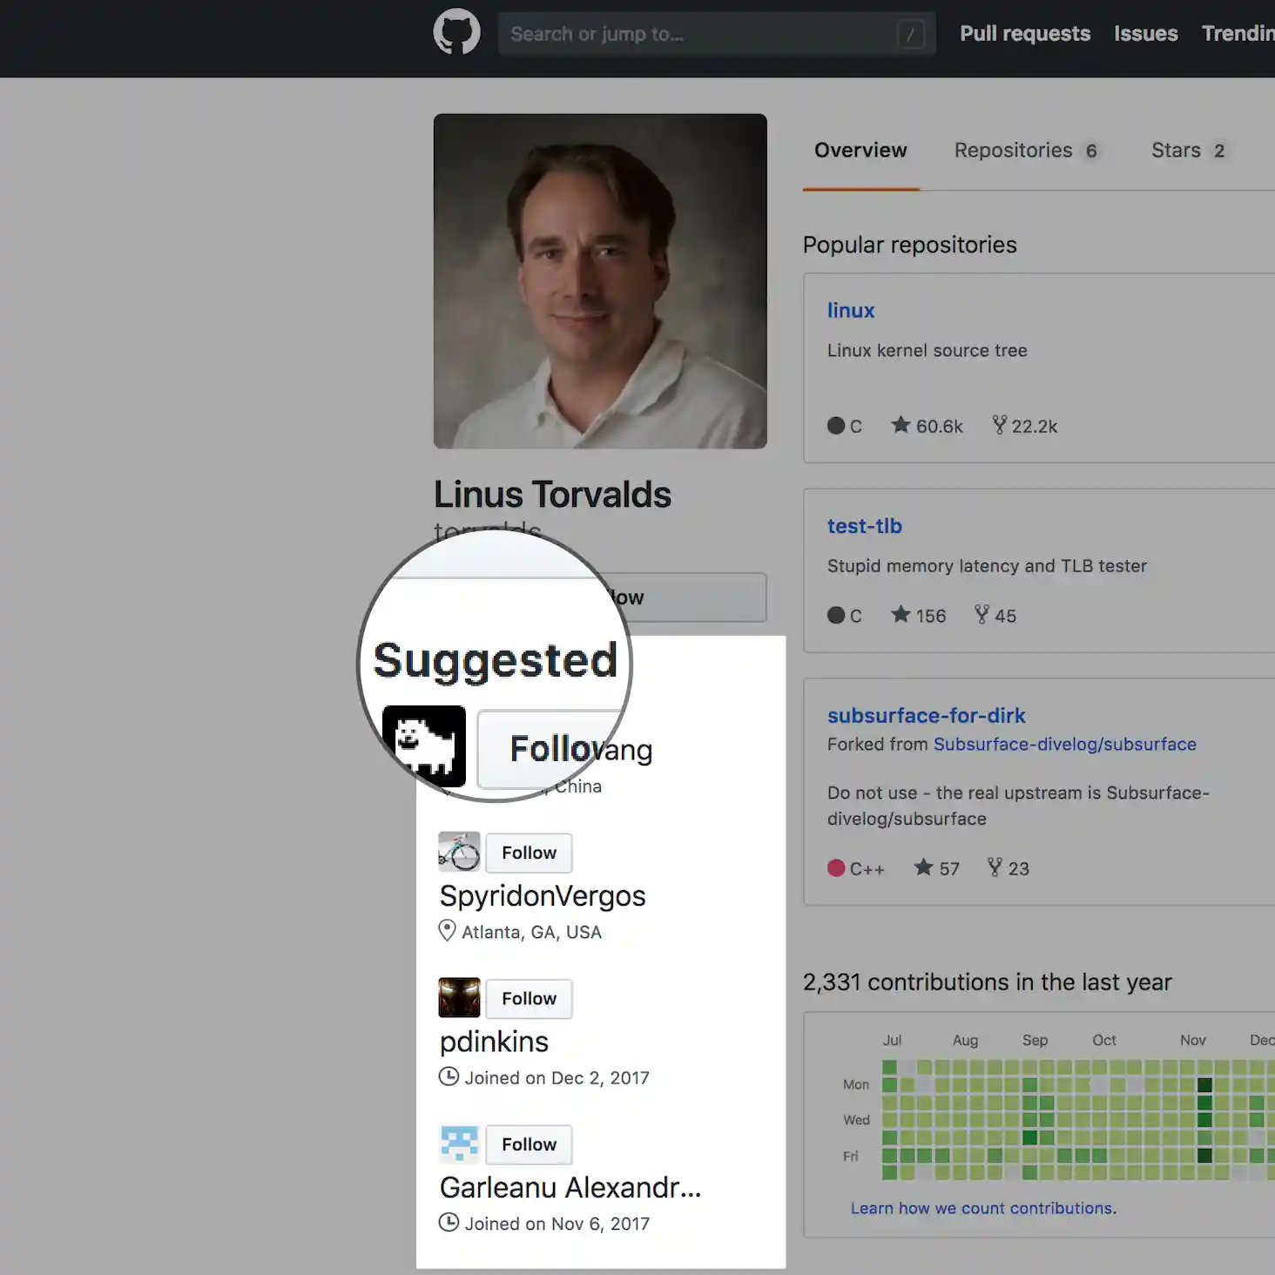Select the Overview tab

pos(860,151)
